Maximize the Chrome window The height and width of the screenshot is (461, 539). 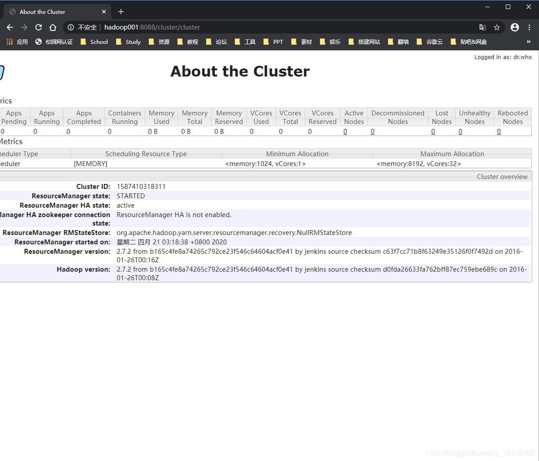coord(508,7)
